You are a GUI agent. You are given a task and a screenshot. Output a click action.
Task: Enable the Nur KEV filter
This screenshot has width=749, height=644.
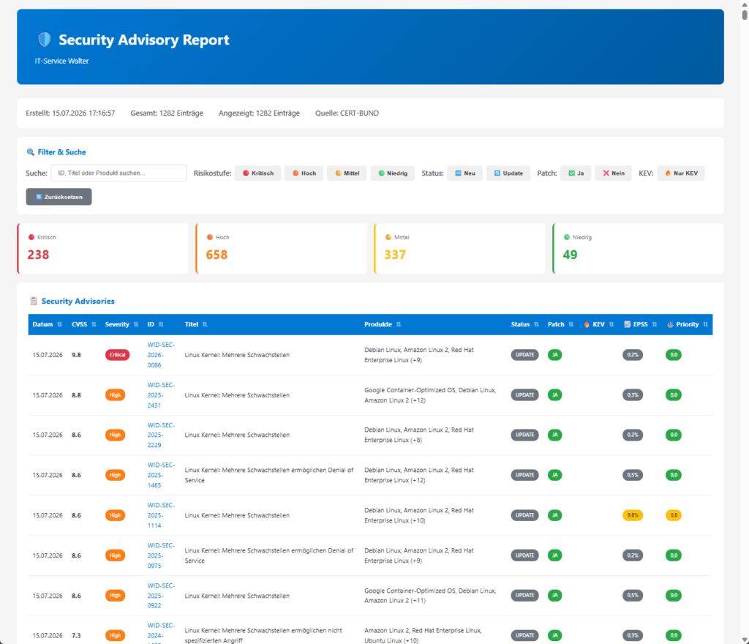pyautogui.click(x=681, y=173)
